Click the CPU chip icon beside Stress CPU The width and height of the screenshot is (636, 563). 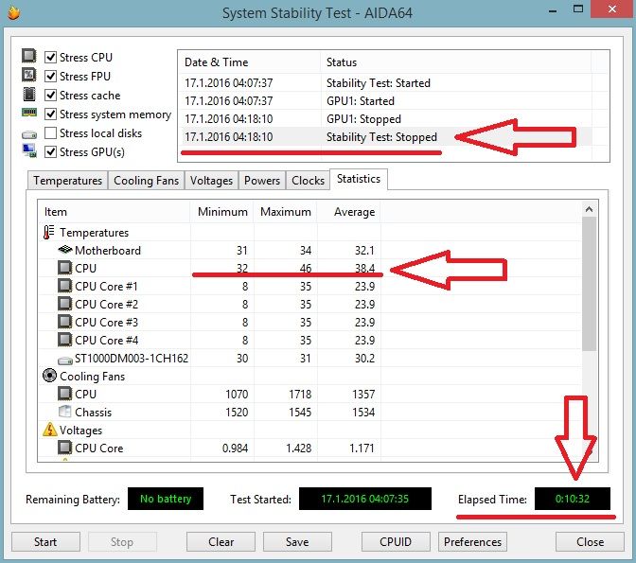(x=28, y=56)
